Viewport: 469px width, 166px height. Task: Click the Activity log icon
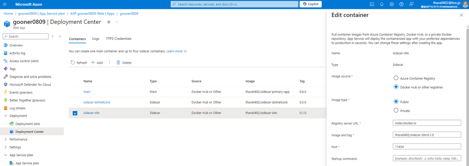pos(5,53)
